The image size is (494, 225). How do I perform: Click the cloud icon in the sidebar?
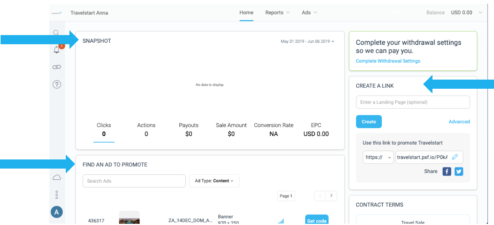tap(57, 177)
